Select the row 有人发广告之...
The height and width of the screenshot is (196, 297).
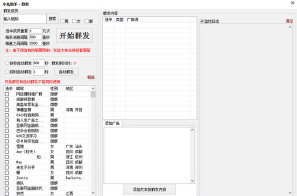(x=47, y=120)
